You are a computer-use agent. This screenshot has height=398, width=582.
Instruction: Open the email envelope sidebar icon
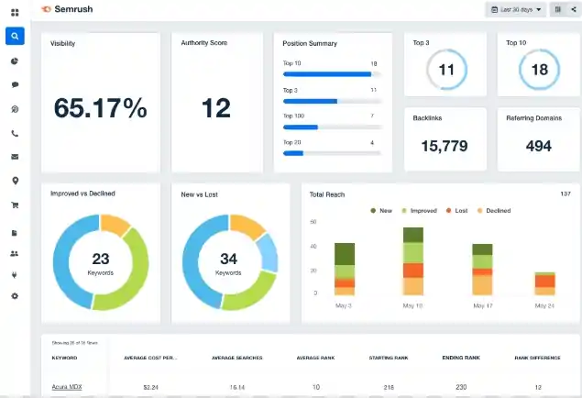tap(15, 157)
